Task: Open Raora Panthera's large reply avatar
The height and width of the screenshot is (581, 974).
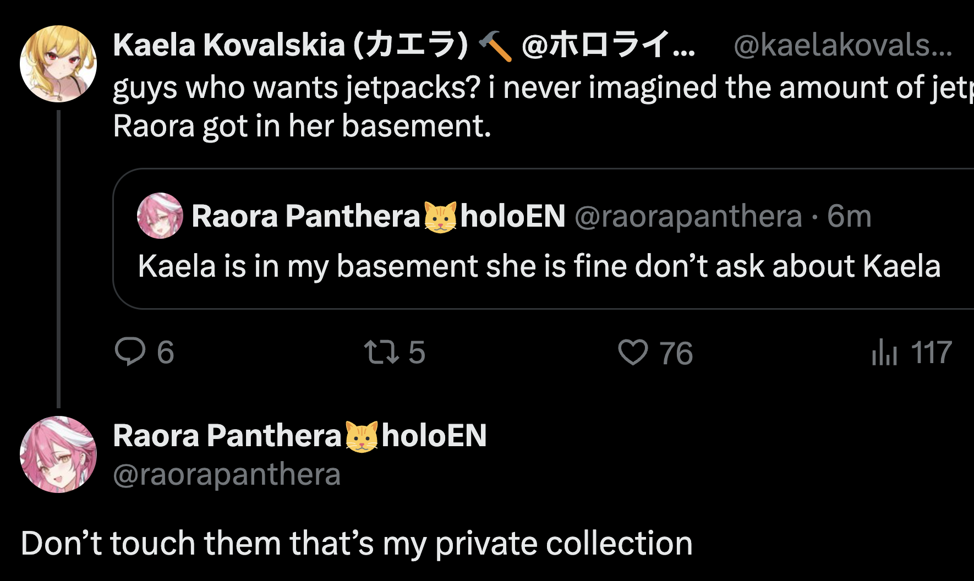Action: [x=58, y=454]
